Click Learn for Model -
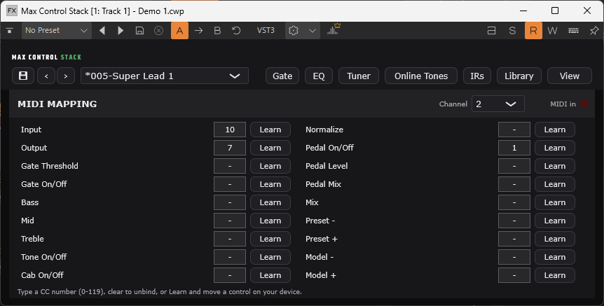Viewport: 604px width, 306px height. click(555, 257)
